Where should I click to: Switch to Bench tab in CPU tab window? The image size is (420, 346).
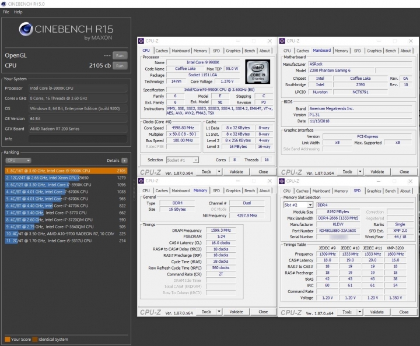[250, 51]
